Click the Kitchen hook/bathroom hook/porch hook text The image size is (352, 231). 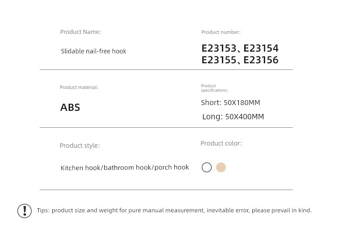click(125, 167)
